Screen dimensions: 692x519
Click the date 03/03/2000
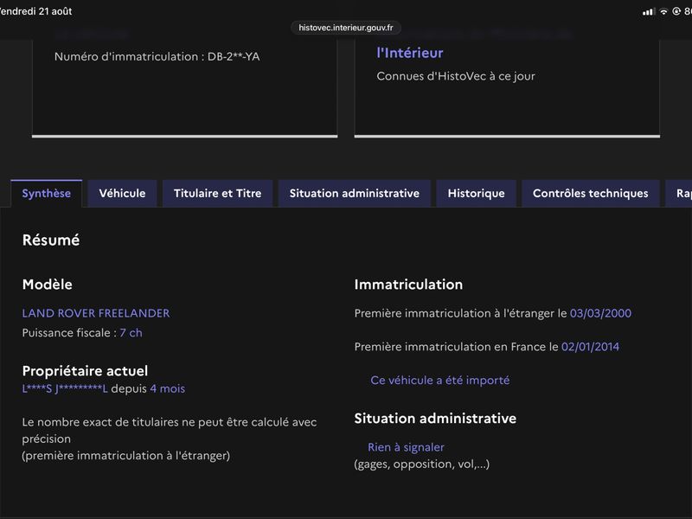[600, 313]
